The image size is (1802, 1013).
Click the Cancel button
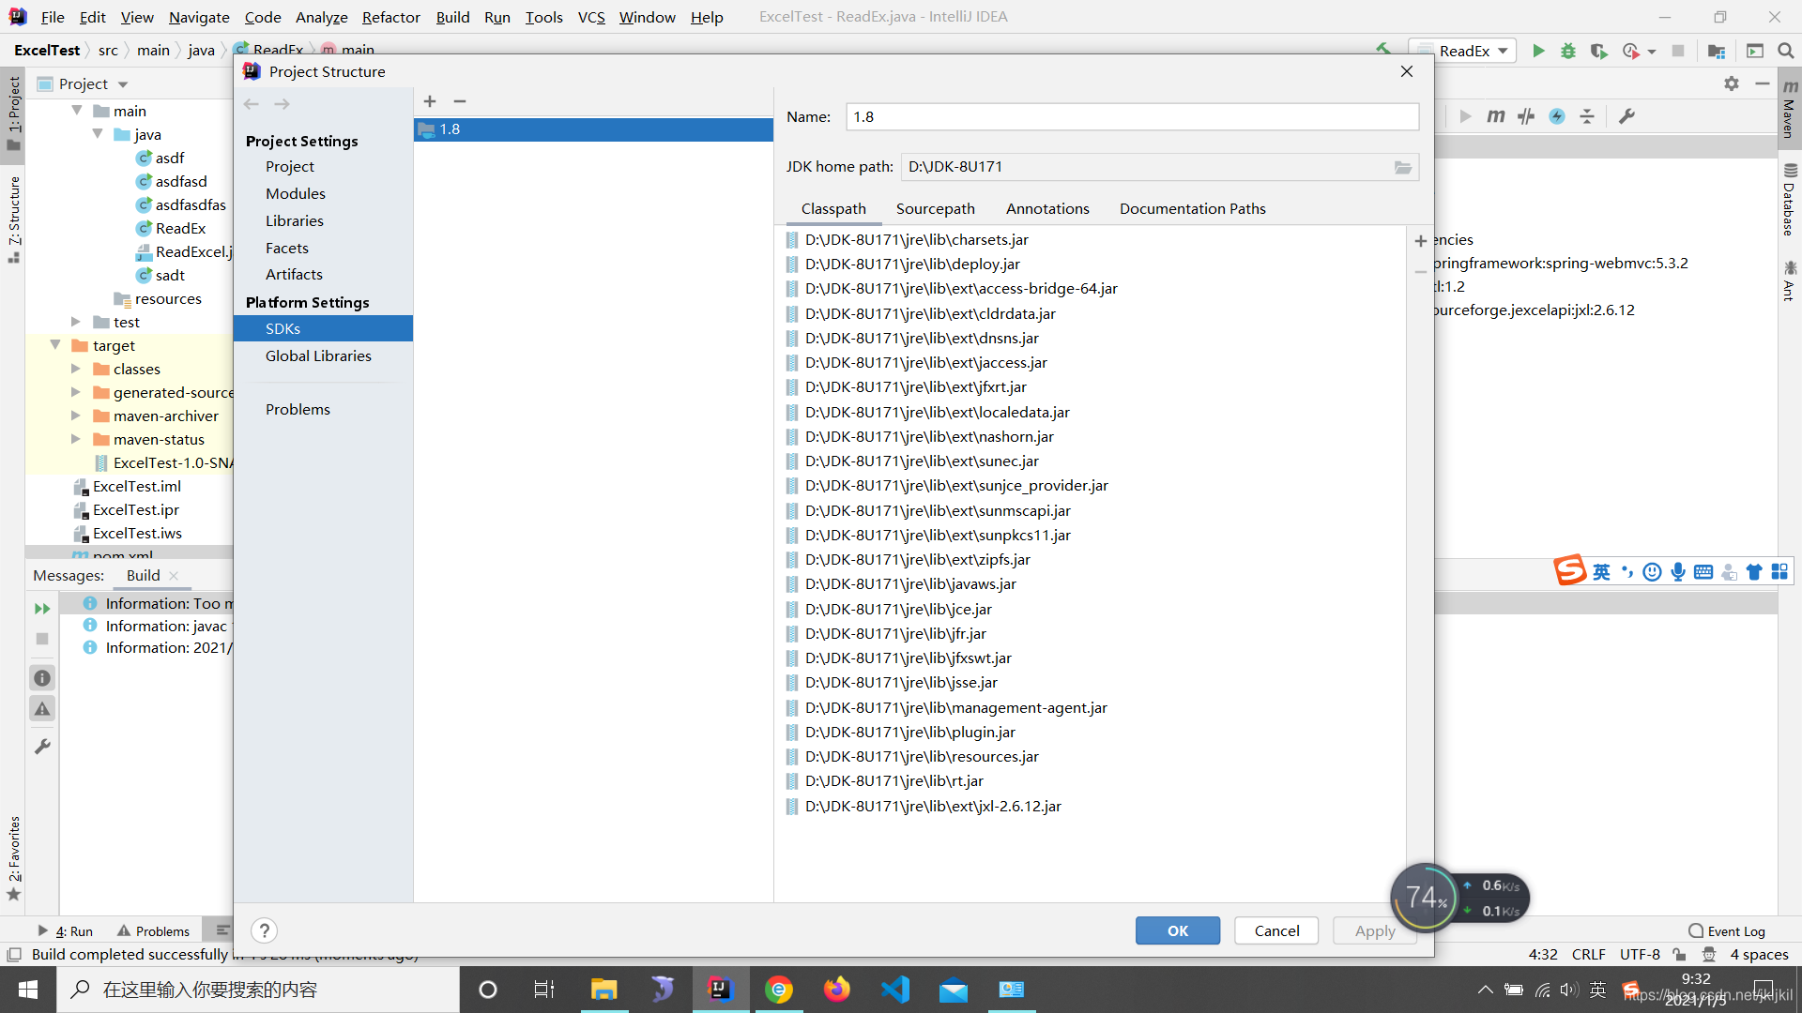point(1276,930)
